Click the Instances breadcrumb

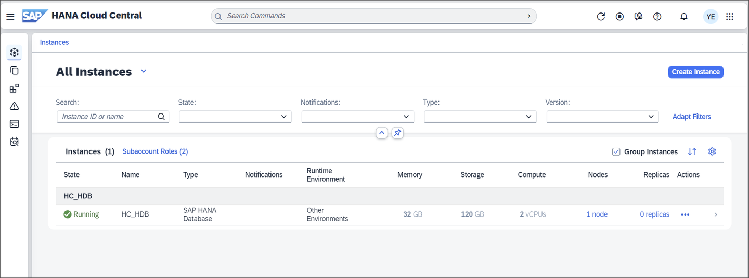tap(54, 42)
